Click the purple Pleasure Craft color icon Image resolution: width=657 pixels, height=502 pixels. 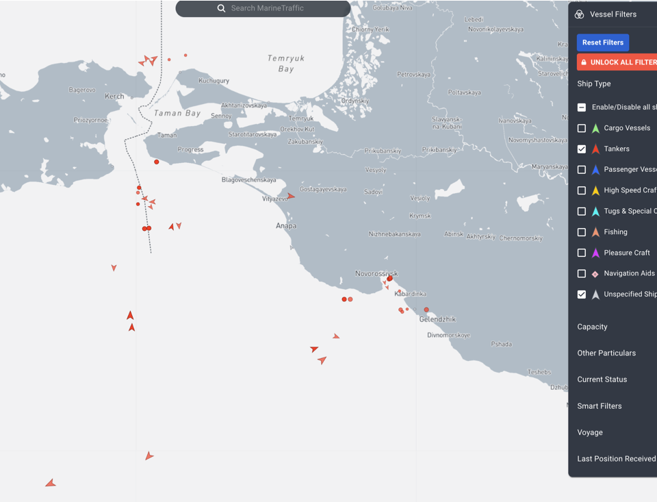tap(595, 253)
